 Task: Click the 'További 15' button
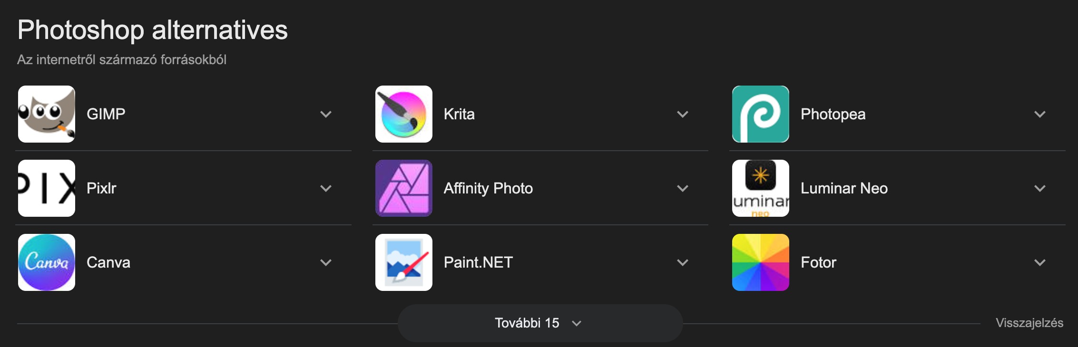[540, 322]
